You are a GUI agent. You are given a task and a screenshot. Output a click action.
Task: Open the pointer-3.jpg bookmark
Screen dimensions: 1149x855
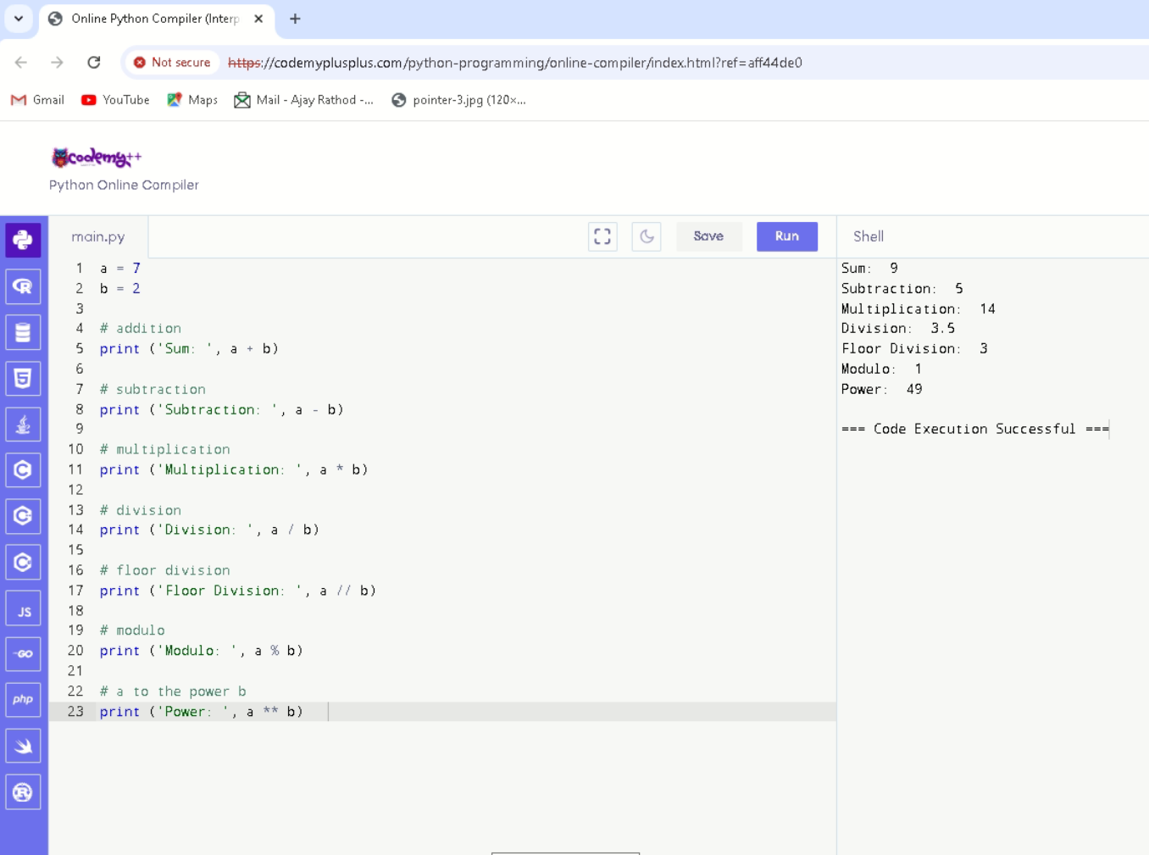[460, 99]
